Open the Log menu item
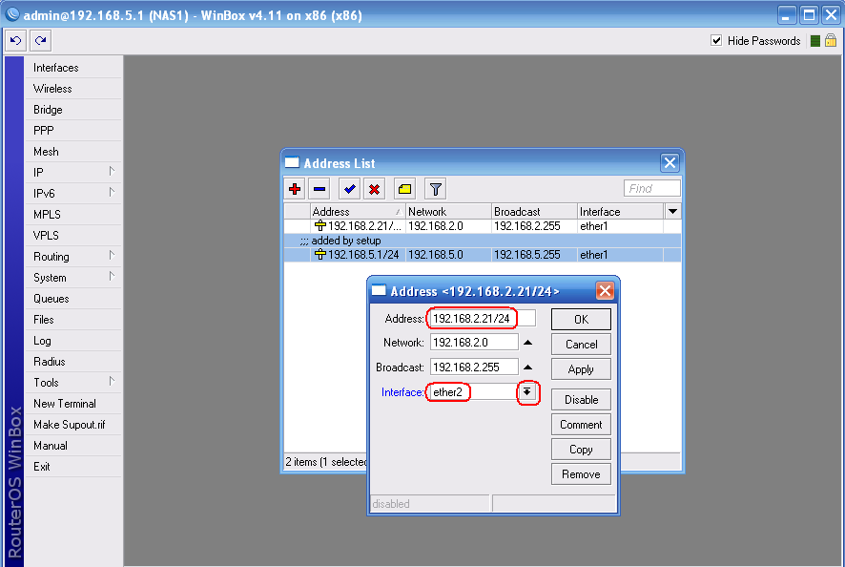 click(x=73, y=341)
